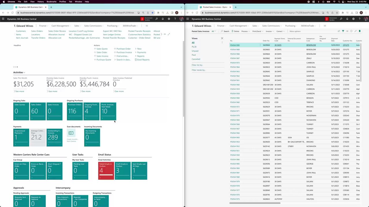Open app launcher waffle in left window
The height and width of the screenshot is (207, 369).
(3, 19)
